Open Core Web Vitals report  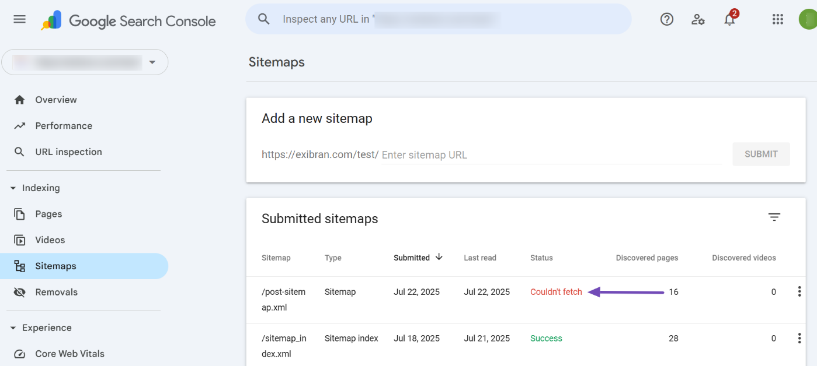coord(69,354)
